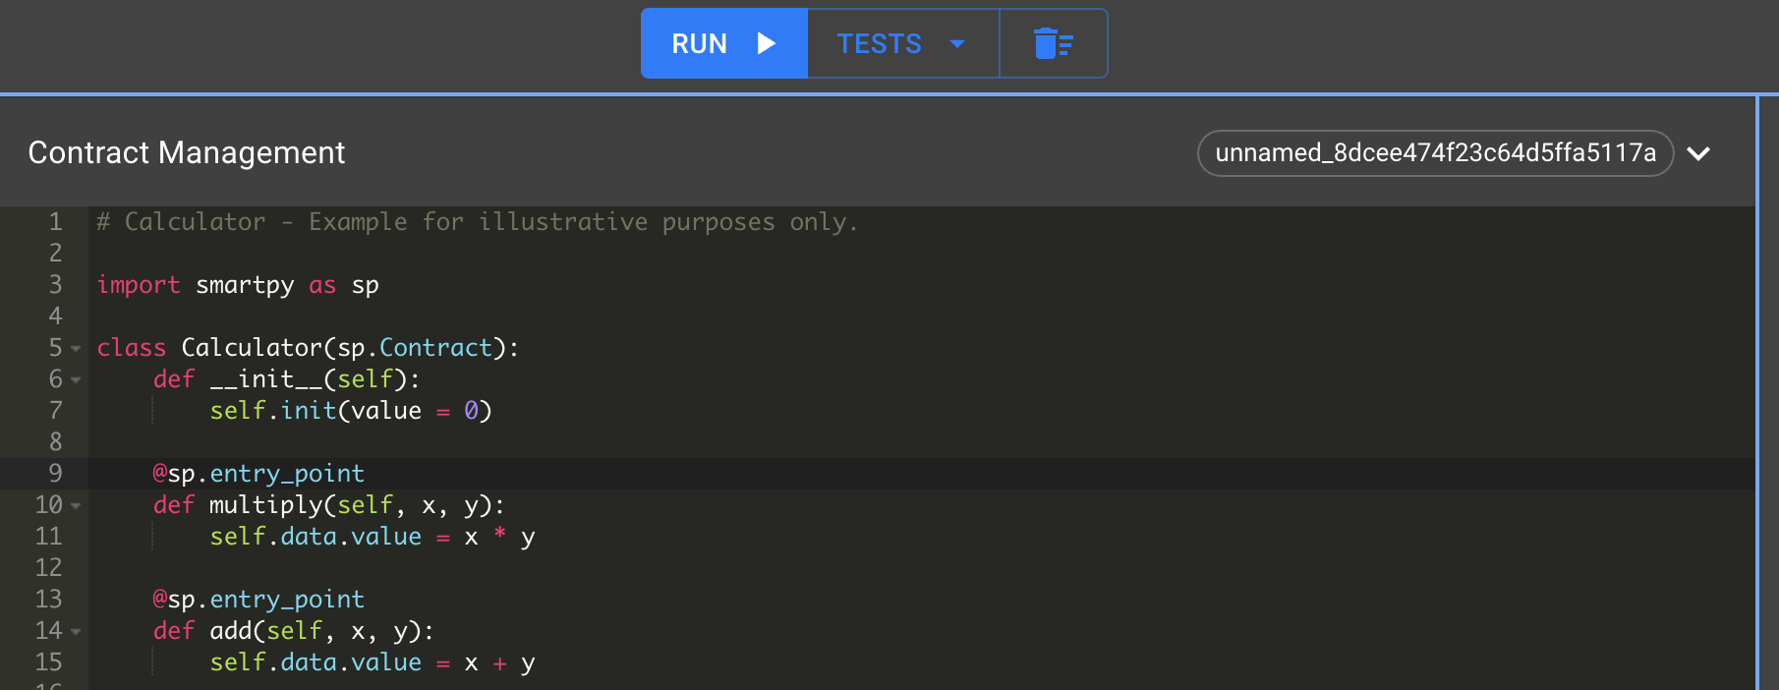Click the self.init(value = 0) statement

click(x=350, y=411)
